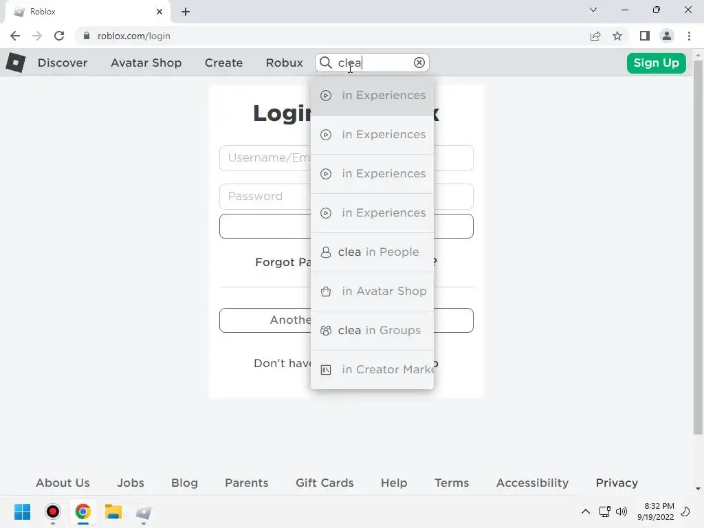Open the clock showing 8:32 PM
Screen dimensions: 704x528
click(x=655, y=511)
